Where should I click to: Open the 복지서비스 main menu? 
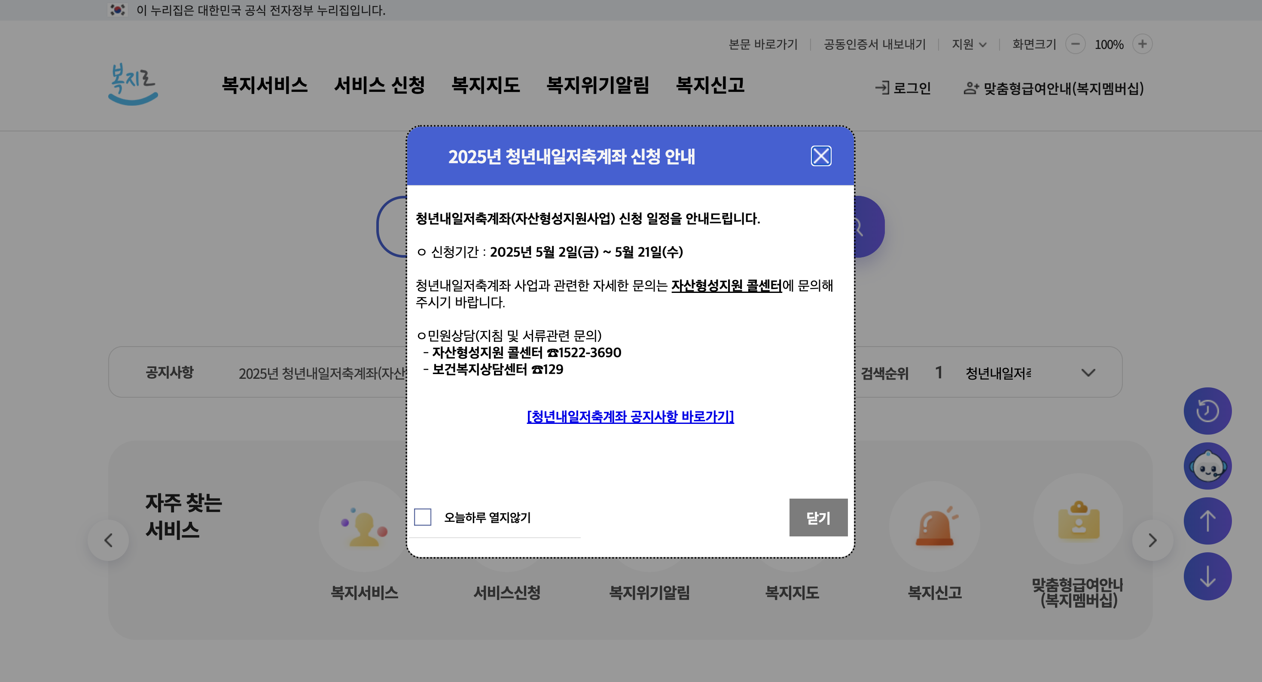click(265, 85)
